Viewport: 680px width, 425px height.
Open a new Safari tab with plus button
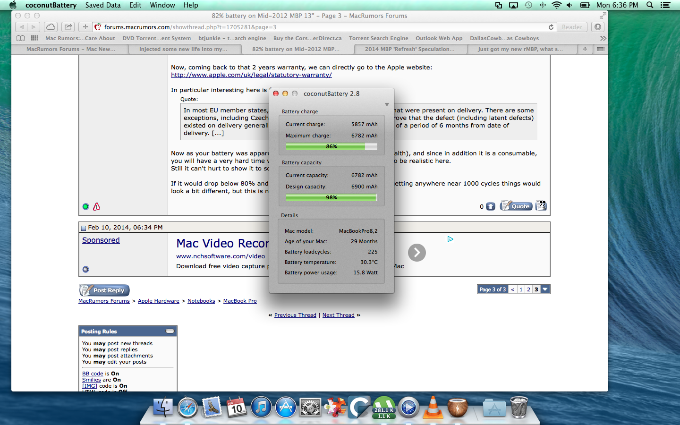[x=585, y=49]
